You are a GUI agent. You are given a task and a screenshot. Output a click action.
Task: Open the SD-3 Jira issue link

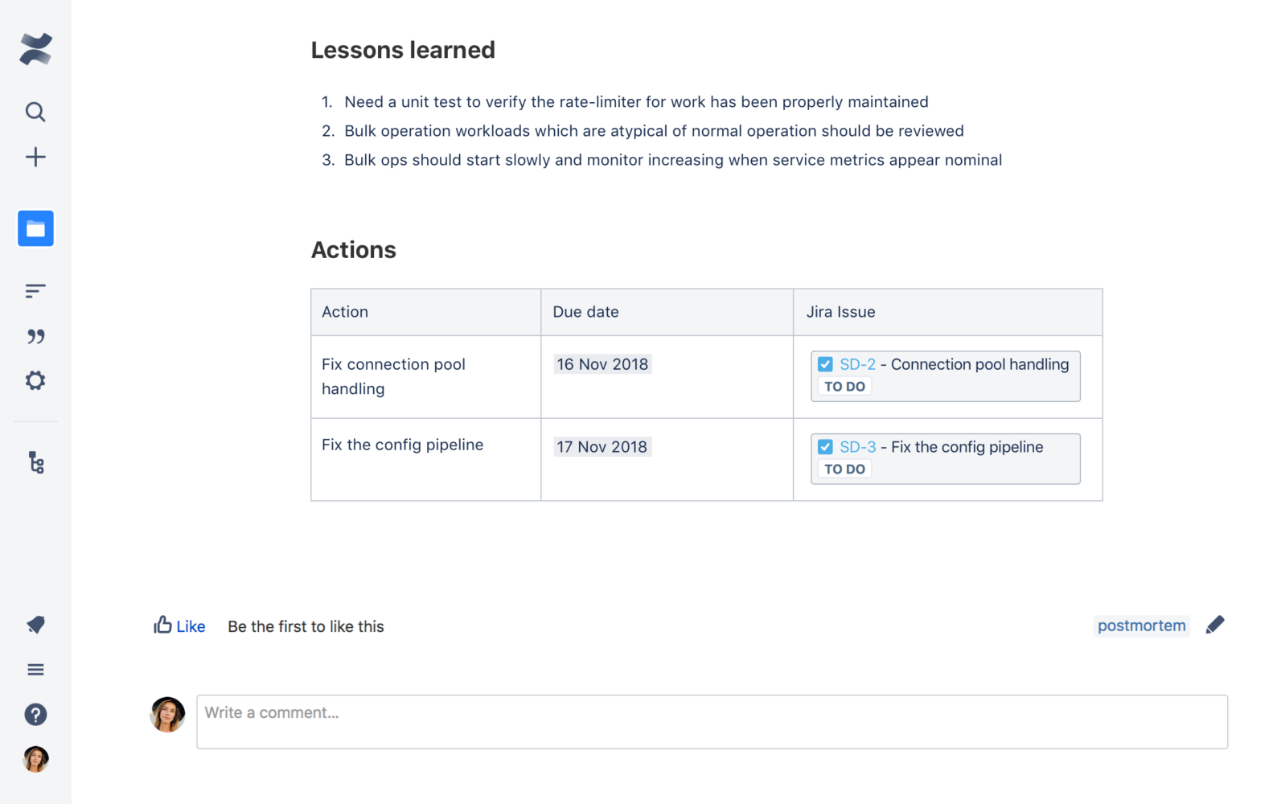coord(857,447)
